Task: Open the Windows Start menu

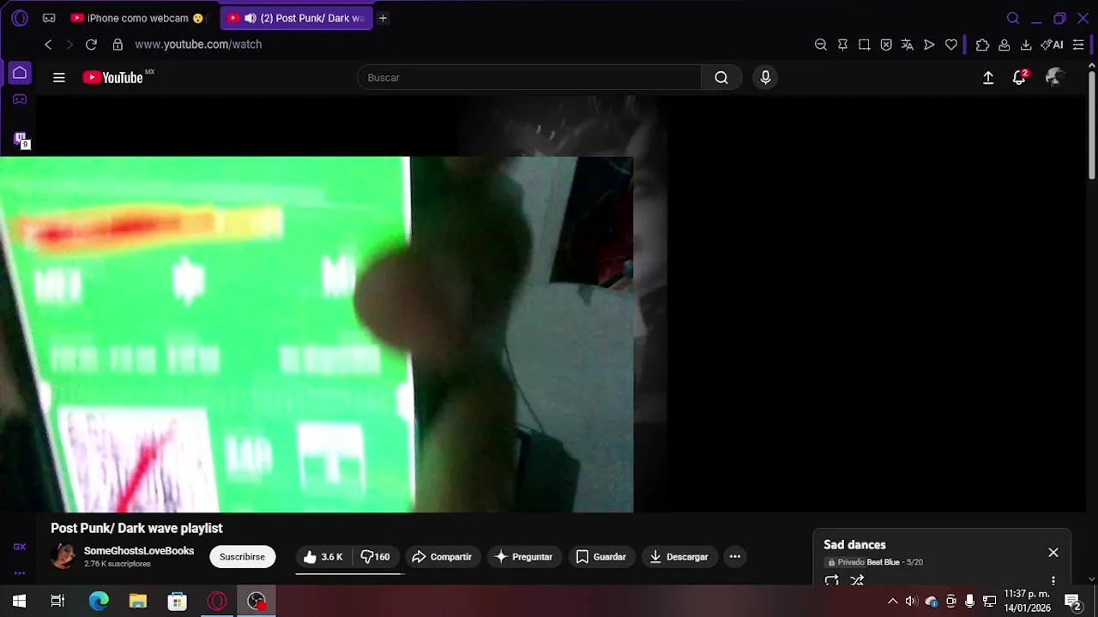Action: pos(19,602)
